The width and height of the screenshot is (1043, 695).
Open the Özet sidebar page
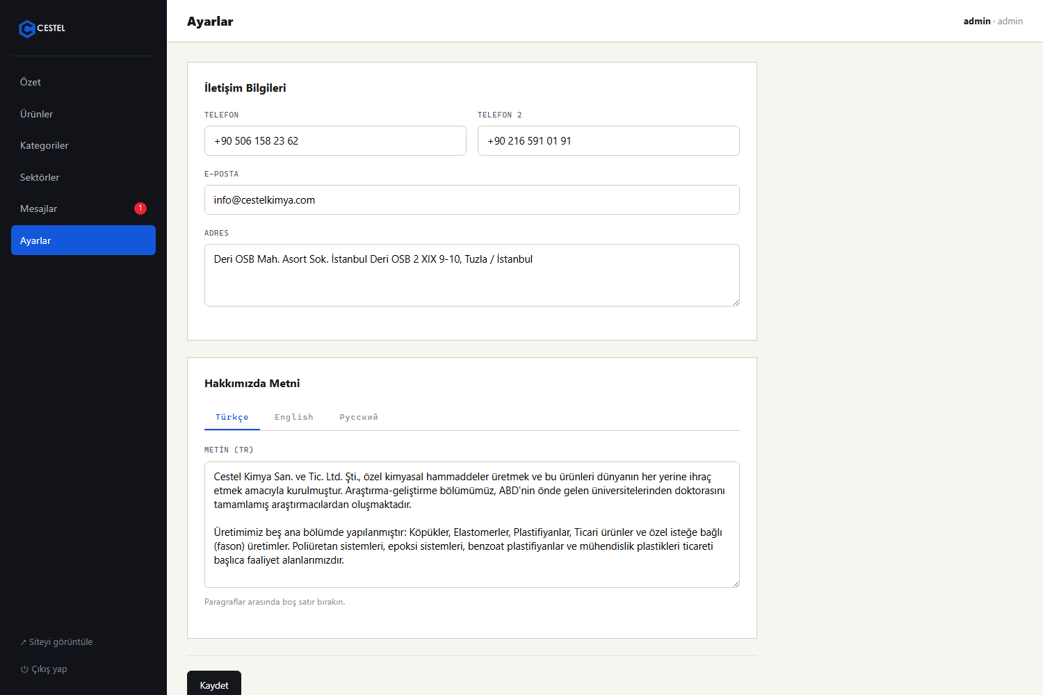(x=83, y=82)
